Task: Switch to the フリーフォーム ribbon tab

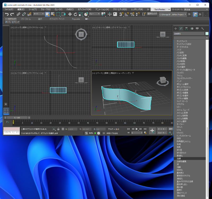Action: coord(26,19)
